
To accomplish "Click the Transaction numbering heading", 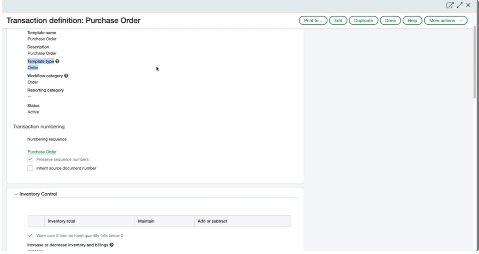I will pyautogui.click(x=39, y=127).
